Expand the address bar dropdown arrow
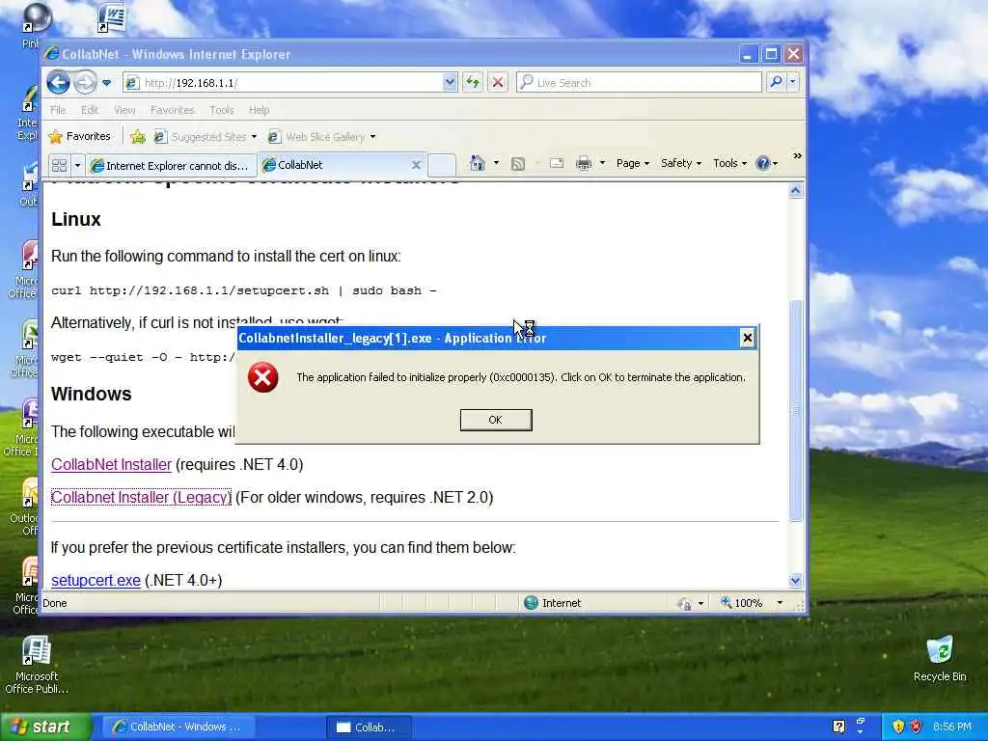Image resolution: width=988 pixels, height=741 pixels. pos(450,82)
